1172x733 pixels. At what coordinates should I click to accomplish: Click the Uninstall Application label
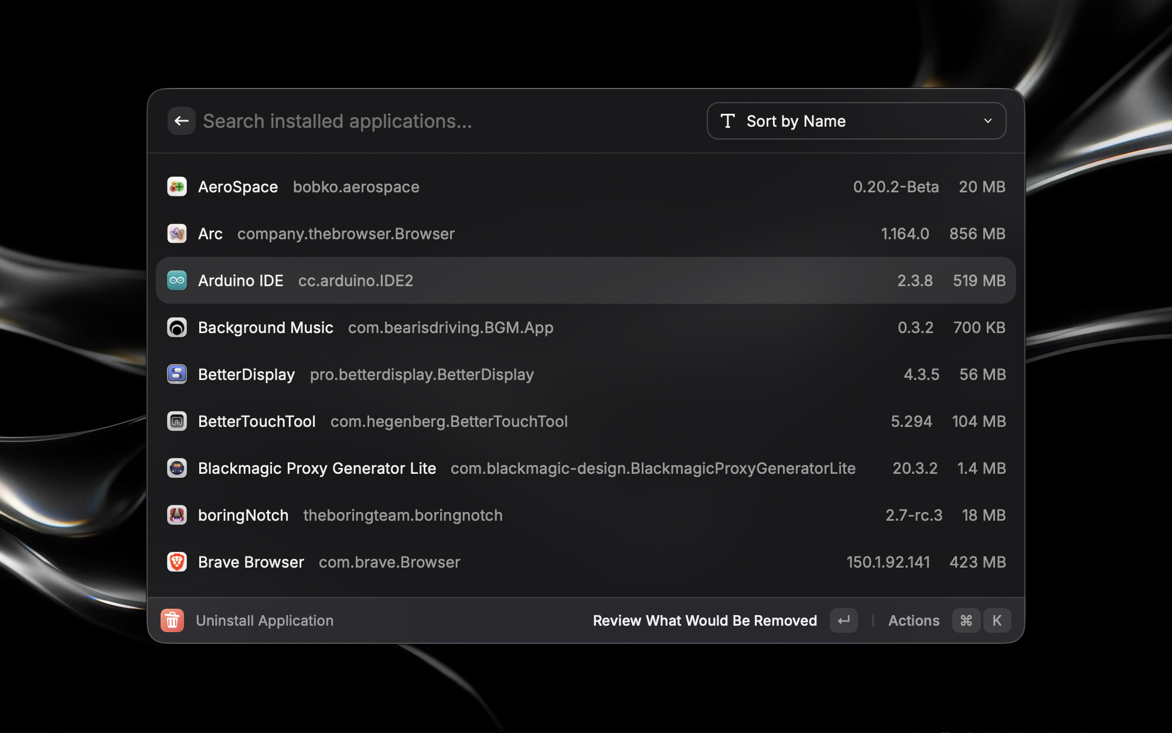(265, 620)
